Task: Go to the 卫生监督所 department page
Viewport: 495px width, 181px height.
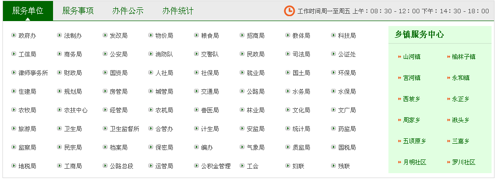Action: click(x=124, y=129)
